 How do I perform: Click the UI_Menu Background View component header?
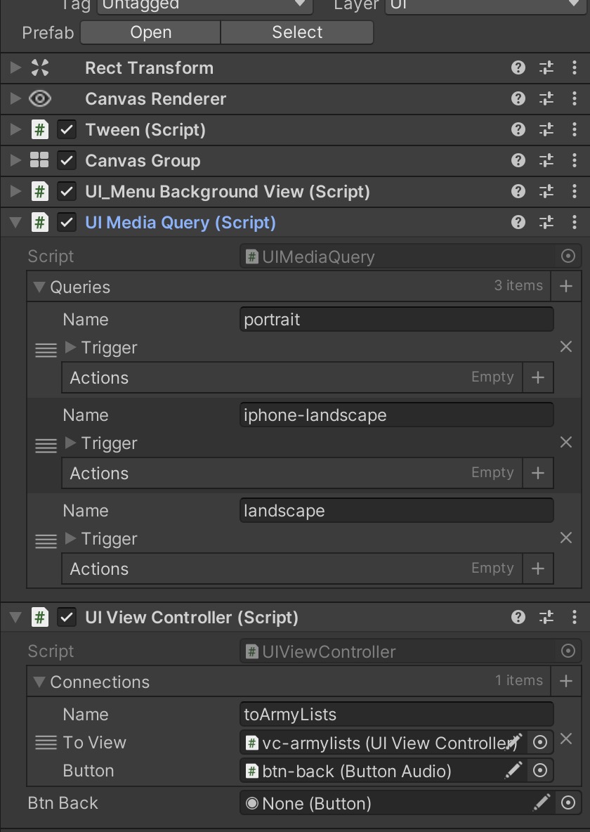pos(227,192)
